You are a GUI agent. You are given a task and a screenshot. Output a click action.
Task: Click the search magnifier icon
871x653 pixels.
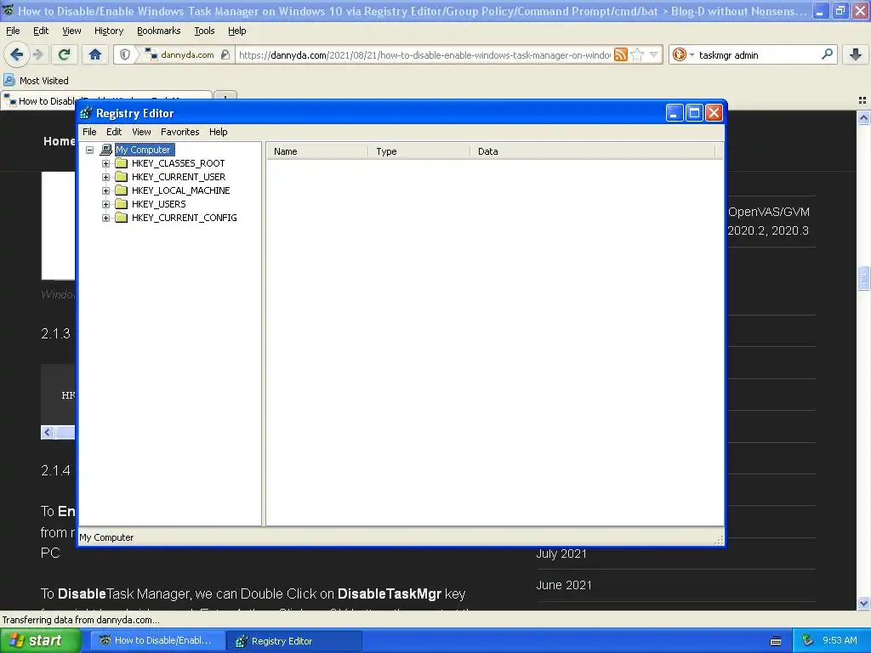click(x=827, y=54)
